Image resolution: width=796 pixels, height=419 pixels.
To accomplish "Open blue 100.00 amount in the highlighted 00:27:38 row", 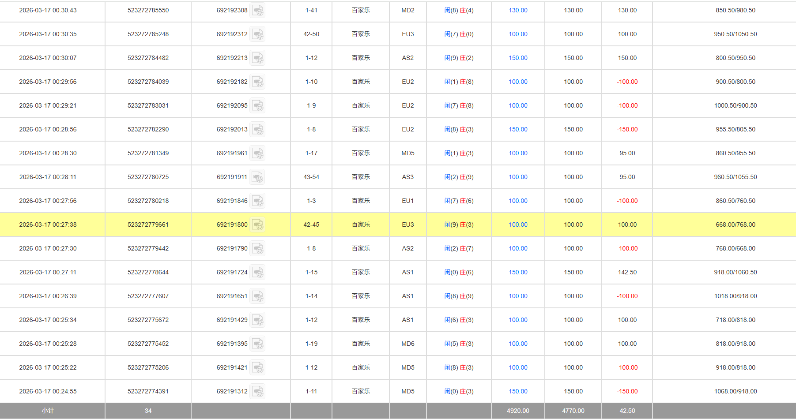I will 518,224.
